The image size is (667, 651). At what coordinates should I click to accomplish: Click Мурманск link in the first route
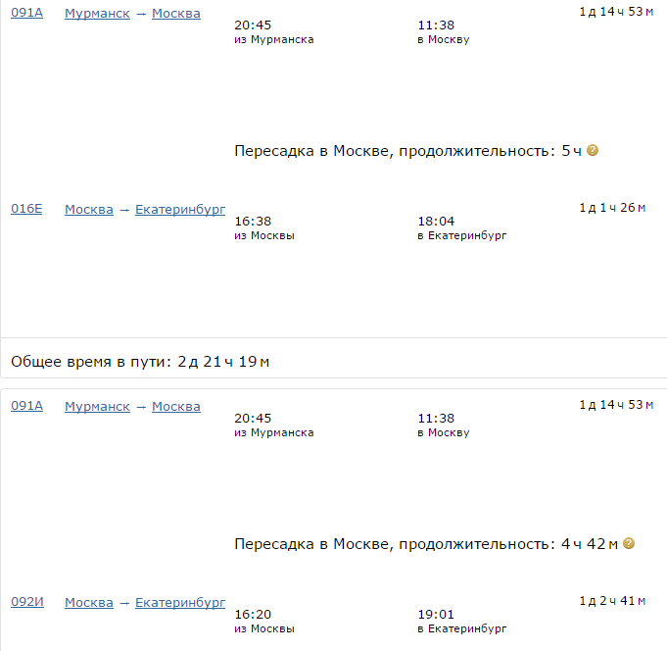point(97,14)
